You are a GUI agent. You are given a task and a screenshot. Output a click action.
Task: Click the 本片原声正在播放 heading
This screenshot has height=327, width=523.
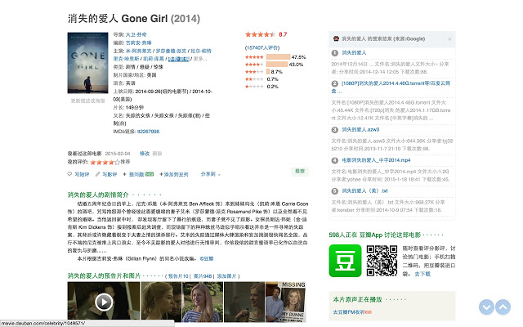tap(357, 299)
